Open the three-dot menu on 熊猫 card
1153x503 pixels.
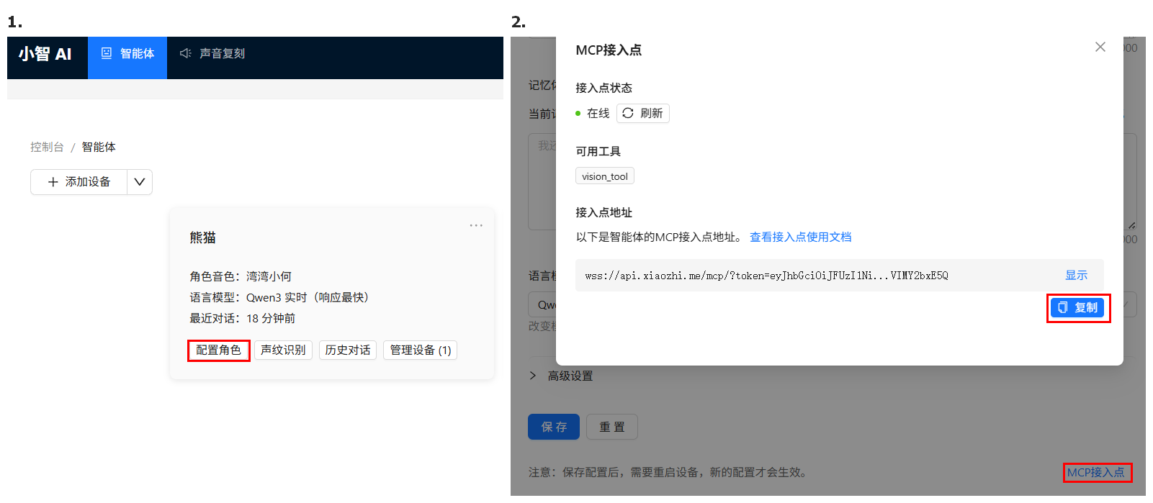476,225
